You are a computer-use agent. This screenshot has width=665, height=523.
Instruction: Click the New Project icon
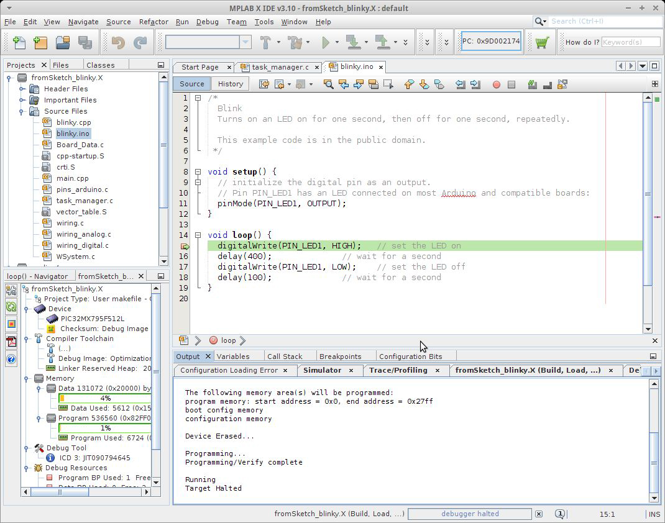40,42
